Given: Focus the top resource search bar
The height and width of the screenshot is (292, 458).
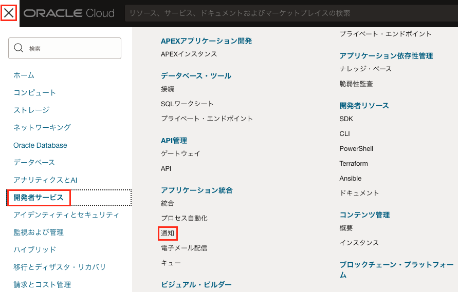Looking at the screenshot, I should tap(288, 13).
